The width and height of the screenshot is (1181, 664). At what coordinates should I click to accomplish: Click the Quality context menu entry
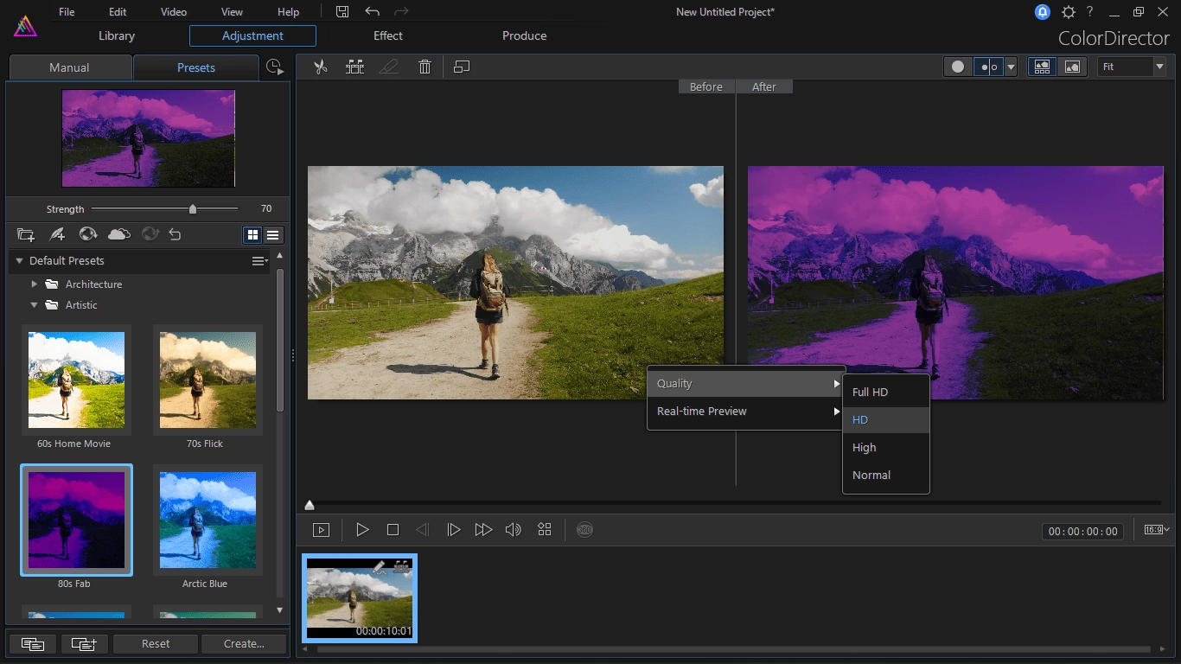(x=745, y=384)
